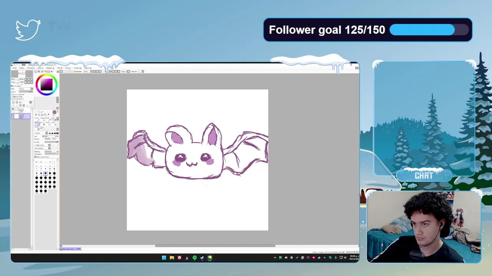This screenshot has height=276, width=492.
Task: Choose the sharpest brush edge shape
Action: (50, 133)
